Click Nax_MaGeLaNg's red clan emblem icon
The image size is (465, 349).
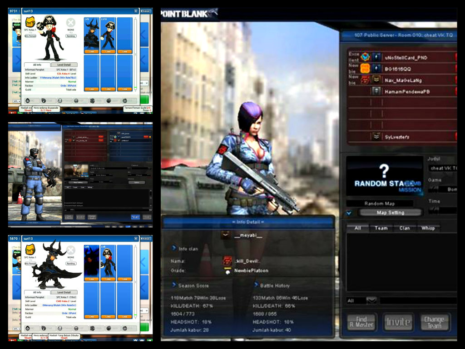366,80
